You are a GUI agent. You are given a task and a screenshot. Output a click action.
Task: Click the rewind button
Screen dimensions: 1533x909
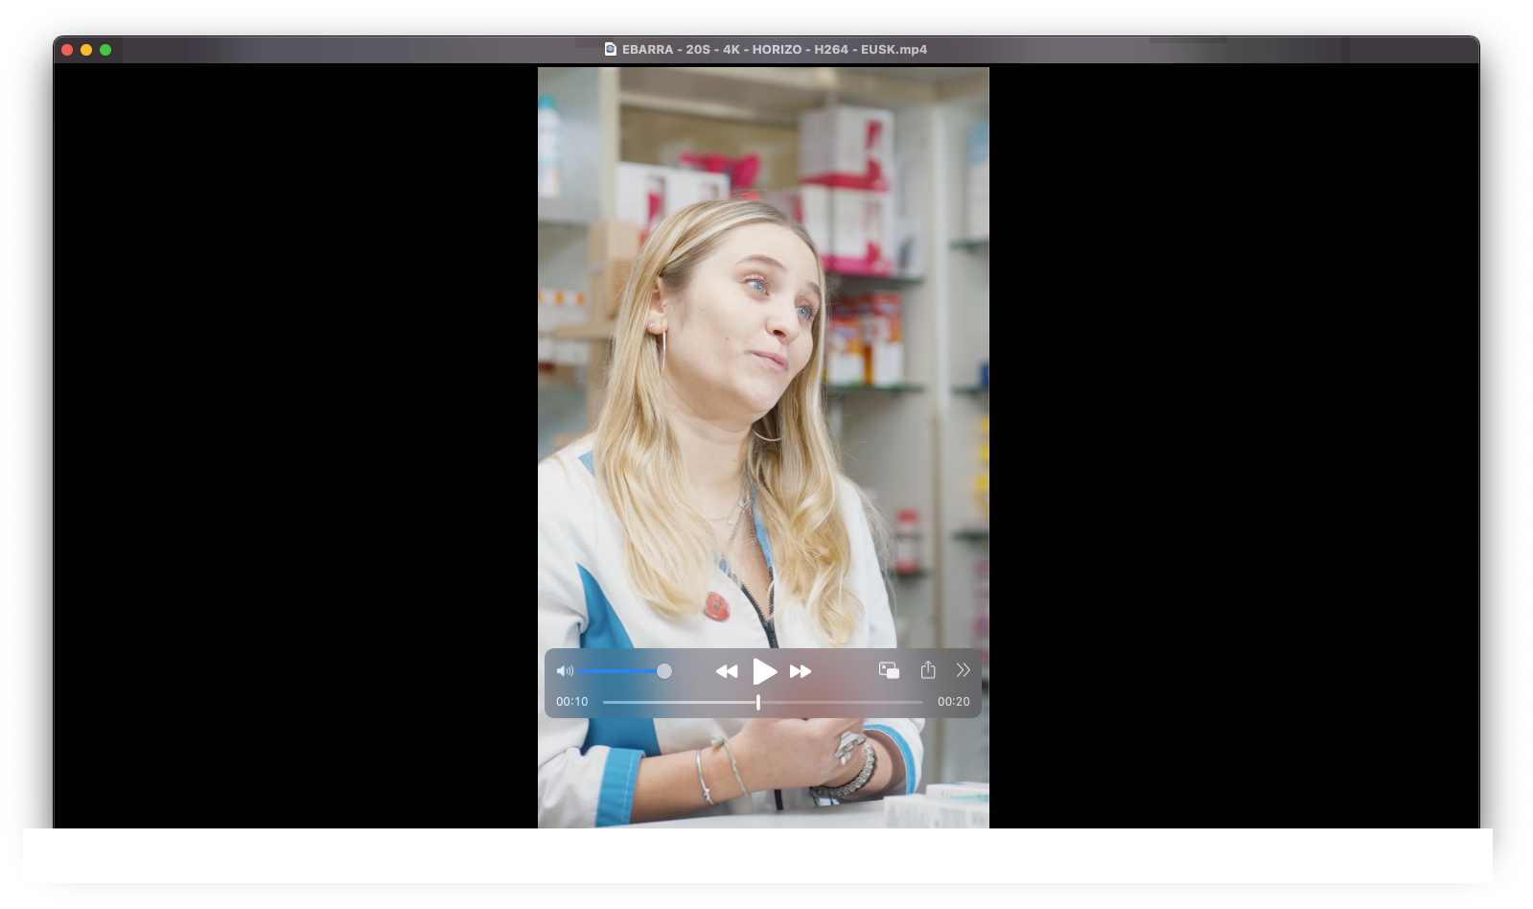pos(727,671)
